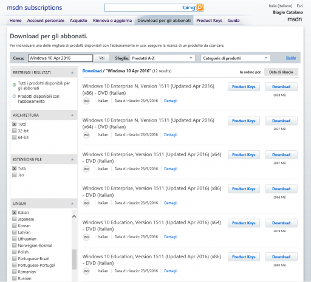Check the .iso file extension filter
This screenshot has width=311, height=282.
click(15, 175)
